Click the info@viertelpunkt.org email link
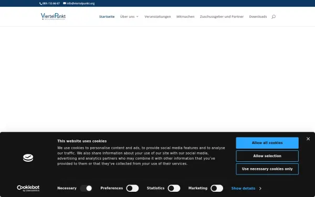 click(x=80, y=4)
